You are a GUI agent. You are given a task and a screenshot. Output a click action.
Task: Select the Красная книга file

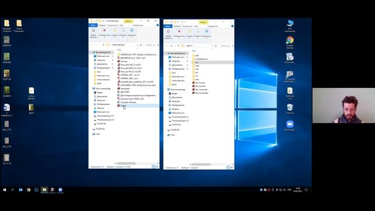[x=131, y=99]
